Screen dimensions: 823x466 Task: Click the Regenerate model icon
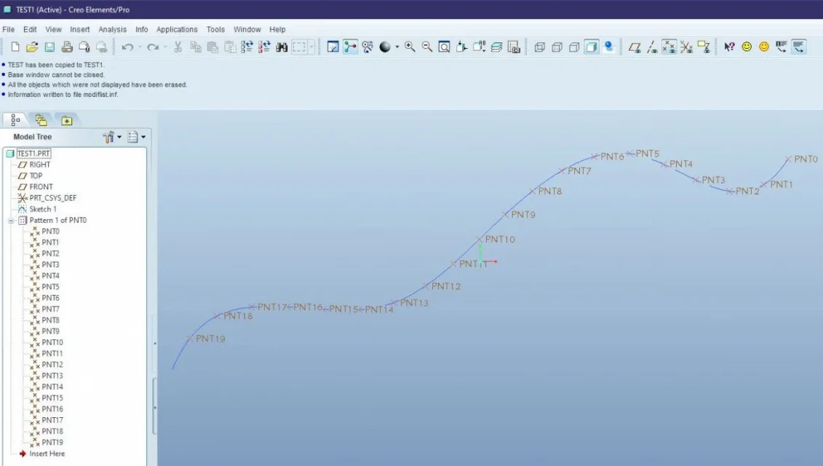pos(247,47)
